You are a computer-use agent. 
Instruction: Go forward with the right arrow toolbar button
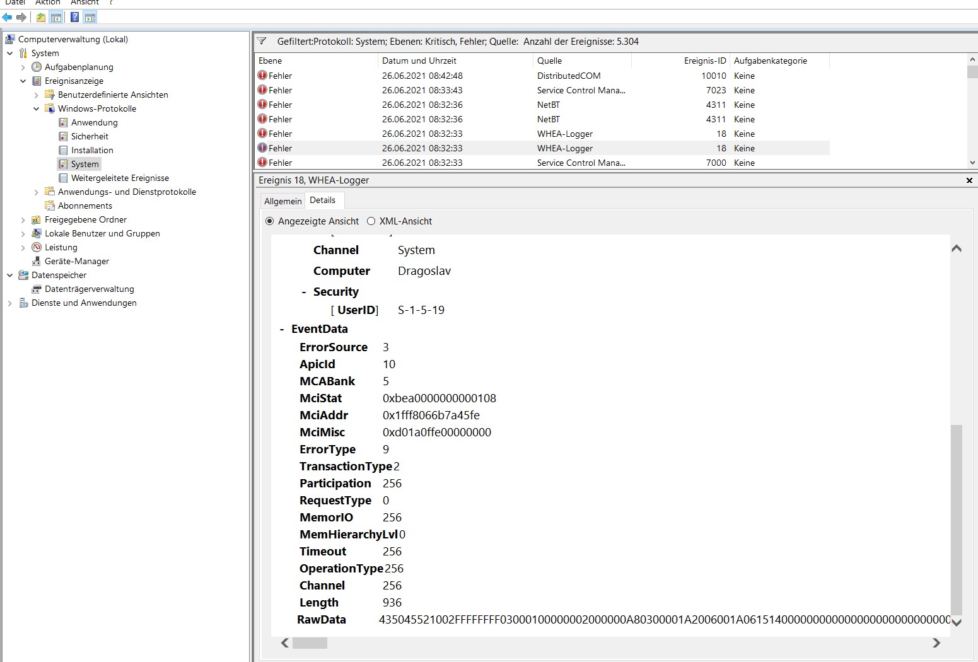pos(21,18)
